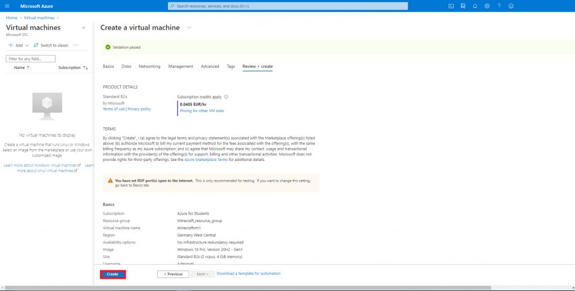The image size is (575, 291).
Task: Click the Microsoft STC subtitle text
Action: [17, 35]
